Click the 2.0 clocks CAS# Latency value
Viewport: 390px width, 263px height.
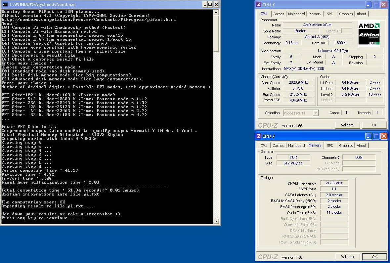pos(334,195)
